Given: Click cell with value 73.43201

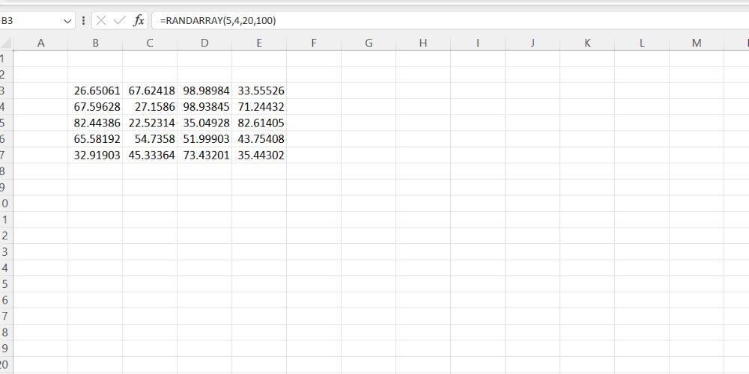Looking at the screenshot, I should [x=204, y=156].
